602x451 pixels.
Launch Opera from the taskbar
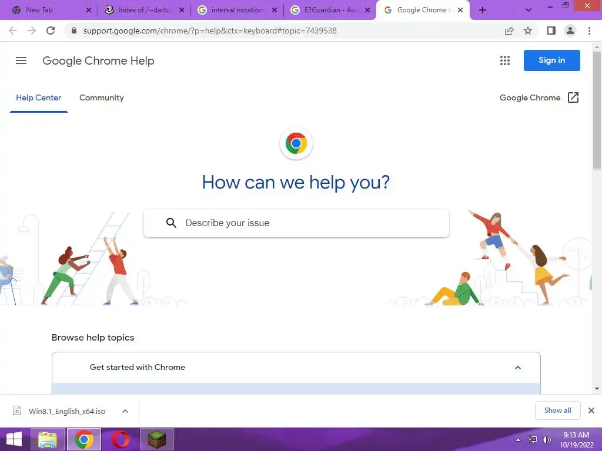point(121,439)
